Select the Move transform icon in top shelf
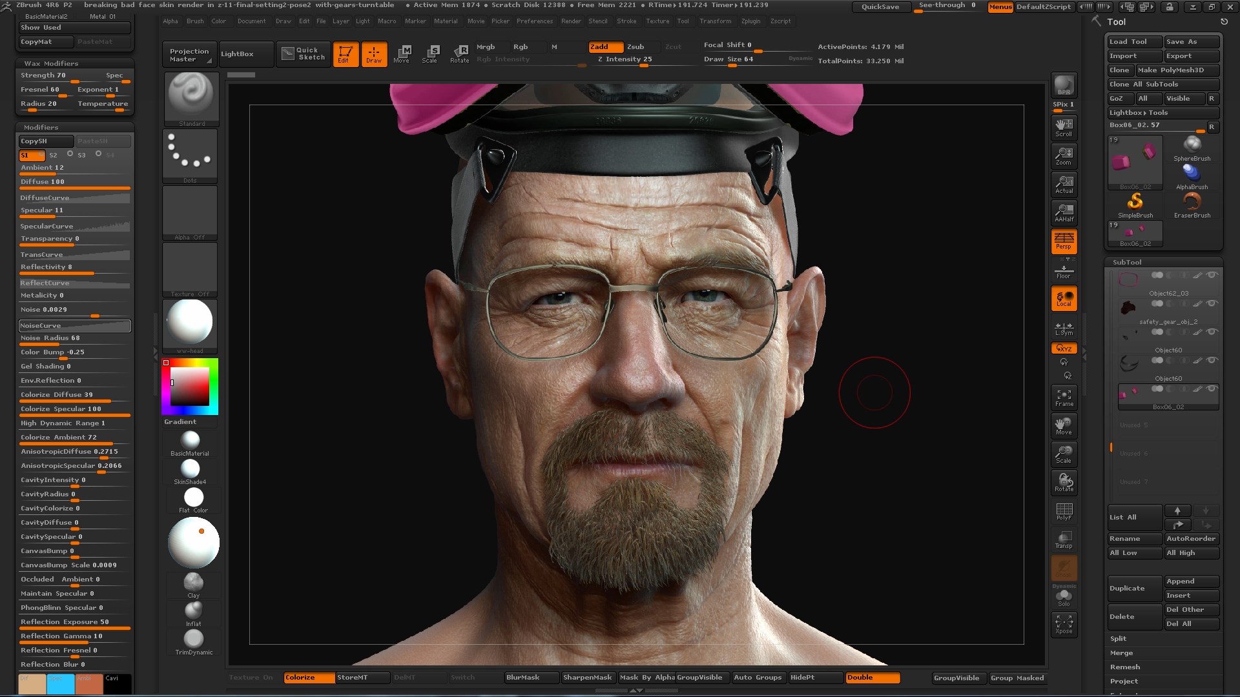The image size is (1240, 697). click(x=402, y=54)
